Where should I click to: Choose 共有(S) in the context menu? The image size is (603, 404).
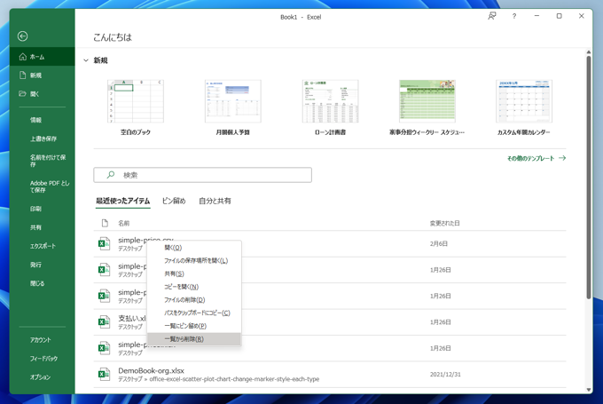[x=194, y=273]
